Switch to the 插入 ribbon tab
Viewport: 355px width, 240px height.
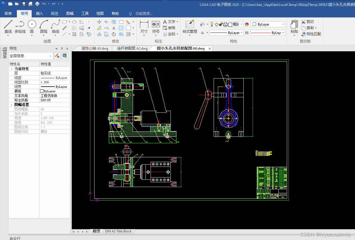40,13
